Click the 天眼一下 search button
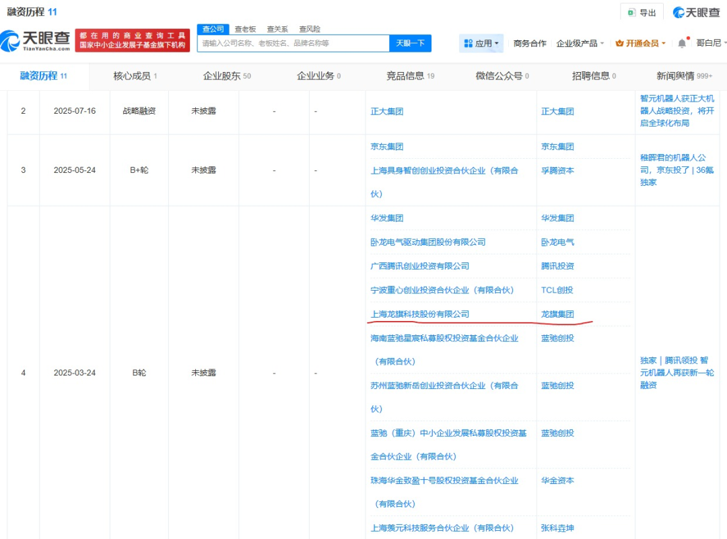This screenshot has height=539, width=727. pos(410,43)
